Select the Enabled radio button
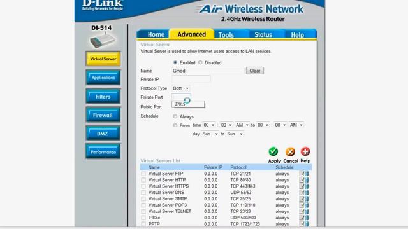 [x=175, y=62]
